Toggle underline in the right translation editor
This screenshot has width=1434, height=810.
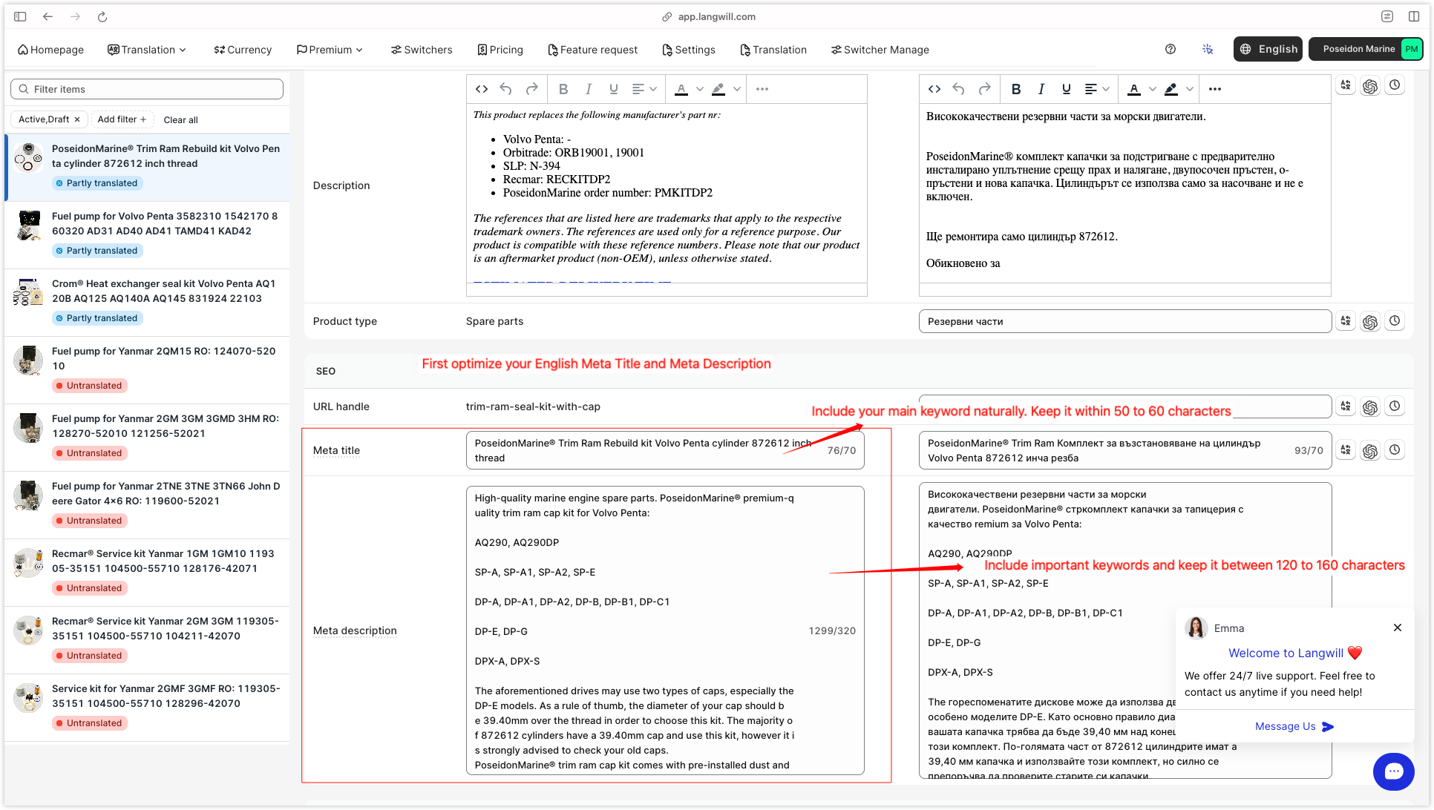1067,89
